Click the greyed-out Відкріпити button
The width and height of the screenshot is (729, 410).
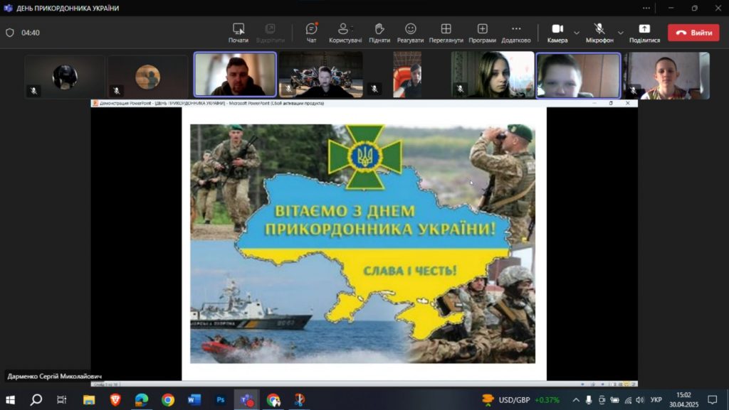[x=270, y=33]
